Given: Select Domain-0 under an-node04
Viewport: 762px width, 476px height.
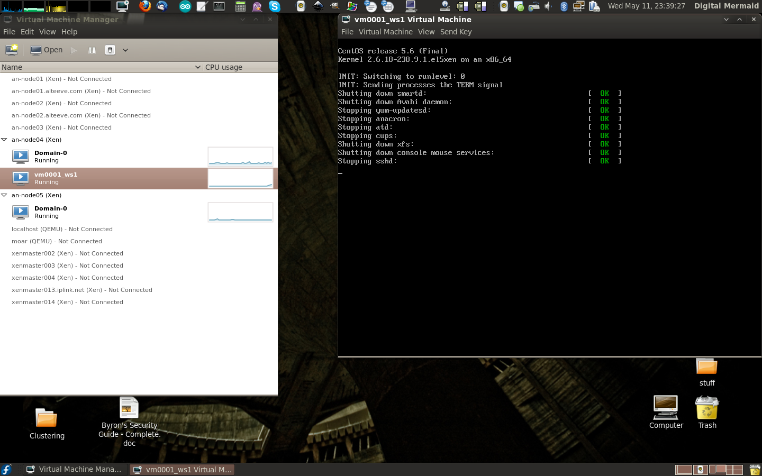Looking at the screenshot, I should (139, 157).
